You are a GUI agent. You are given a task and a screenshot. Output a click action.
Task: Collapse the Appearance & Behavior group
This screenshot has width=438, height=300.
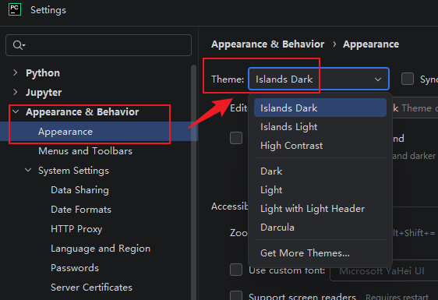[16, 111]
